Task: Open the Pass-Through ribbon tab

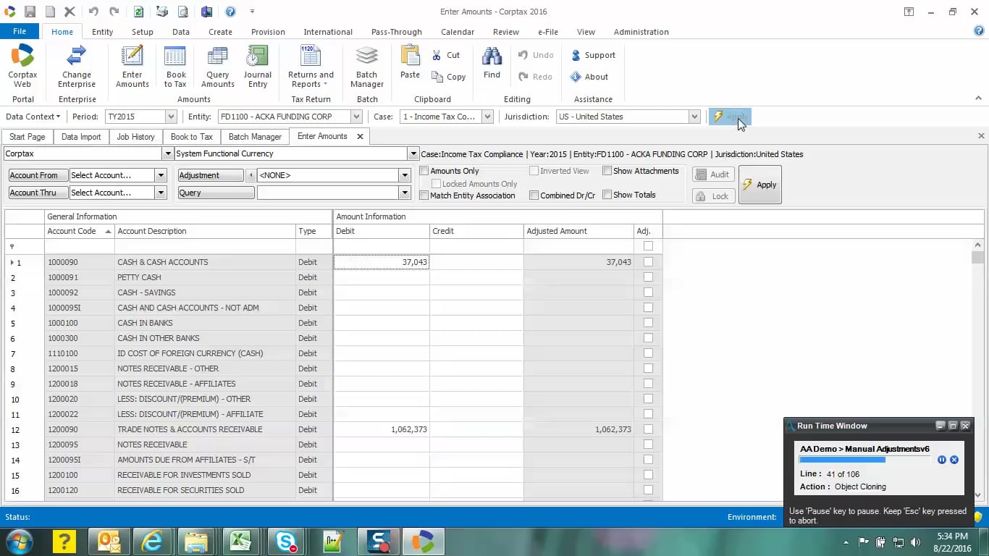Action: [396, 32]
